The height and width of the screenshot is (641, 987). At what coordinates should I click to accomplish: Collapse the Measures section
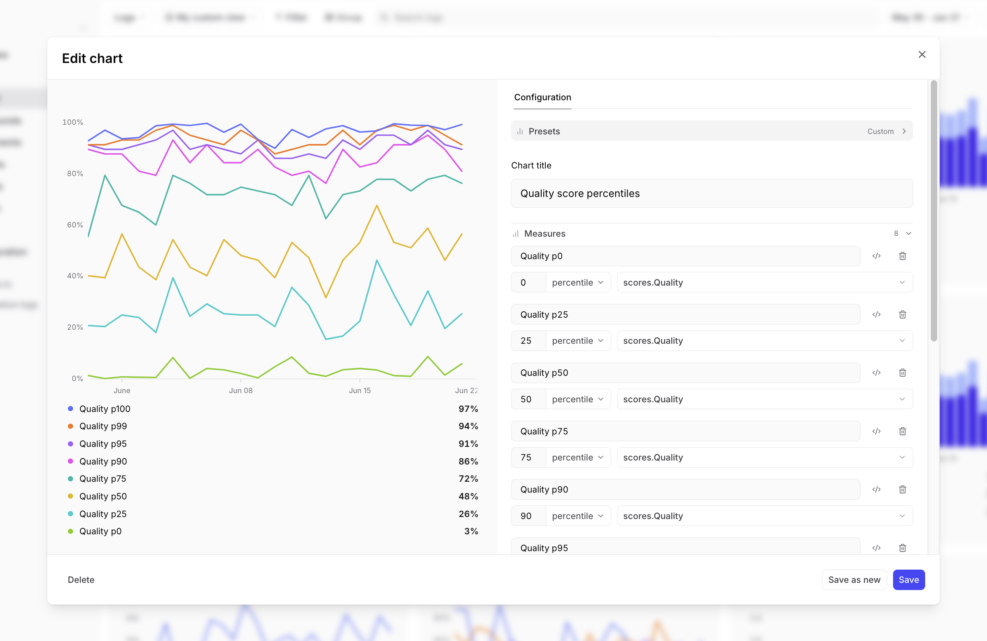[x=908, y=234]
